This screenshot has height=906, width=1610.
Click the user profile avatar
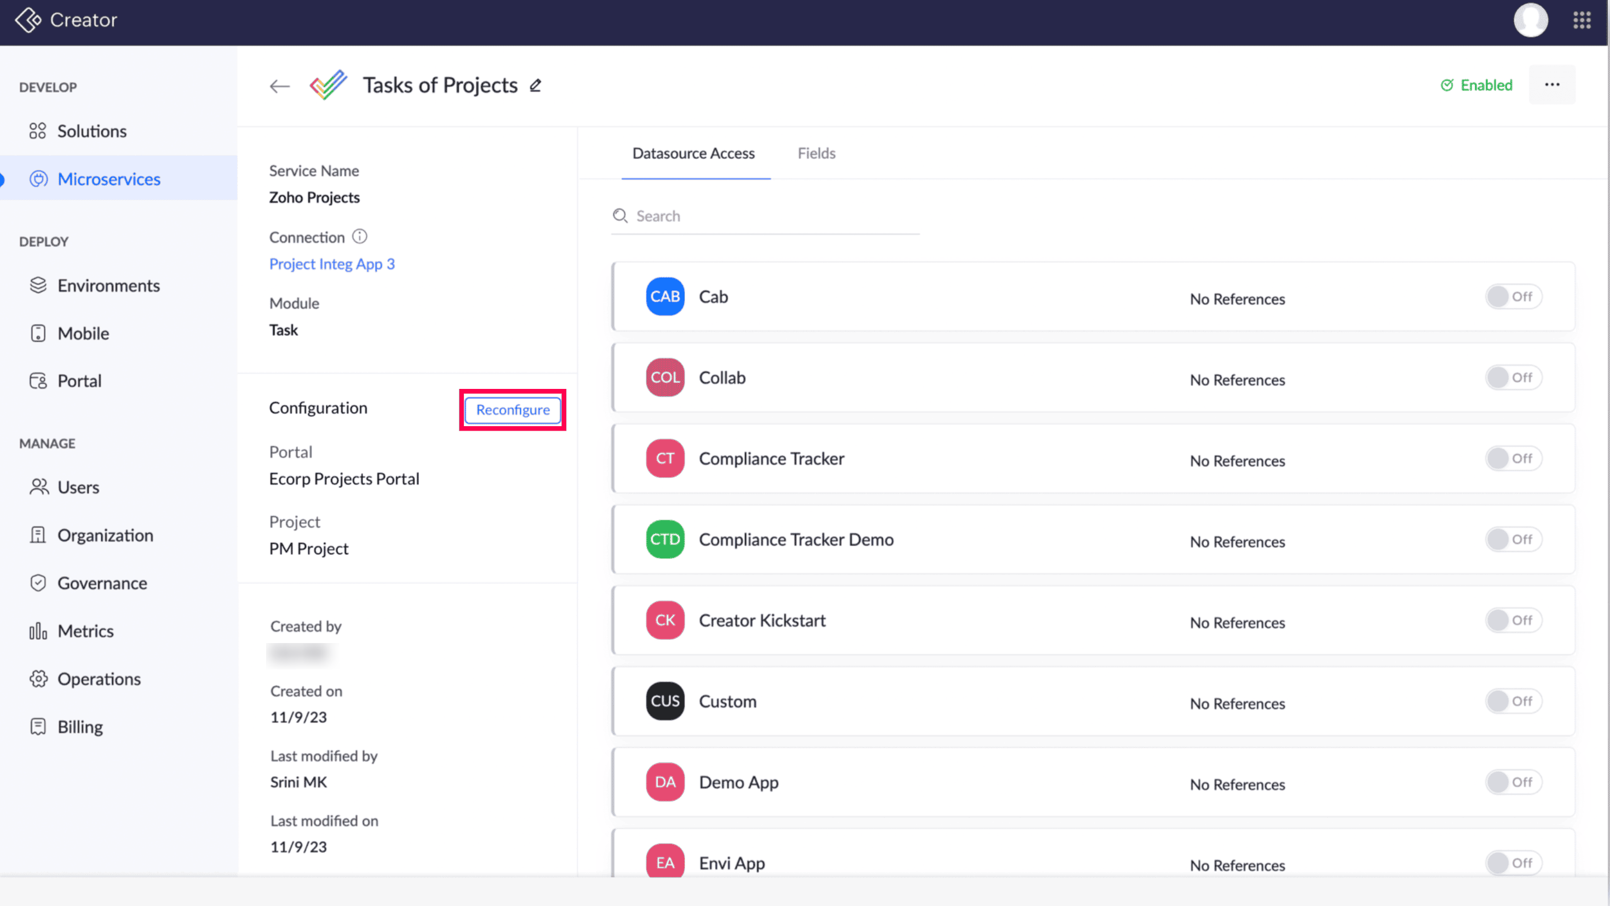pyautogui.click(x=1530, y=20)
